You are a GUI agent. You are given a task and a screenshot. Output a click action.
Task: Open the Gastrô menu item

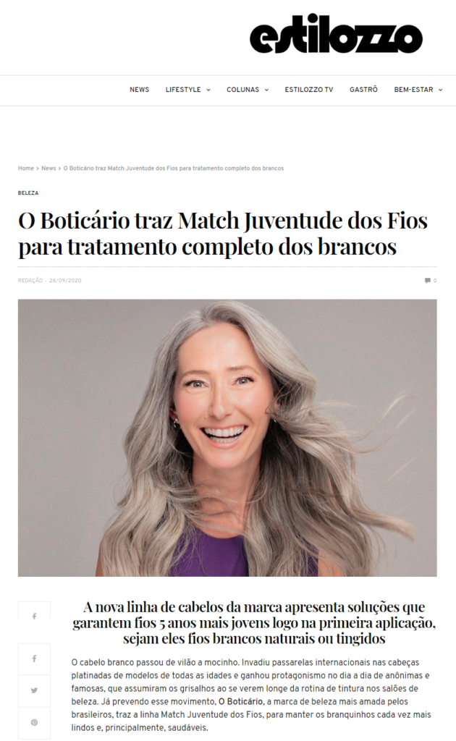pos(363,89)
